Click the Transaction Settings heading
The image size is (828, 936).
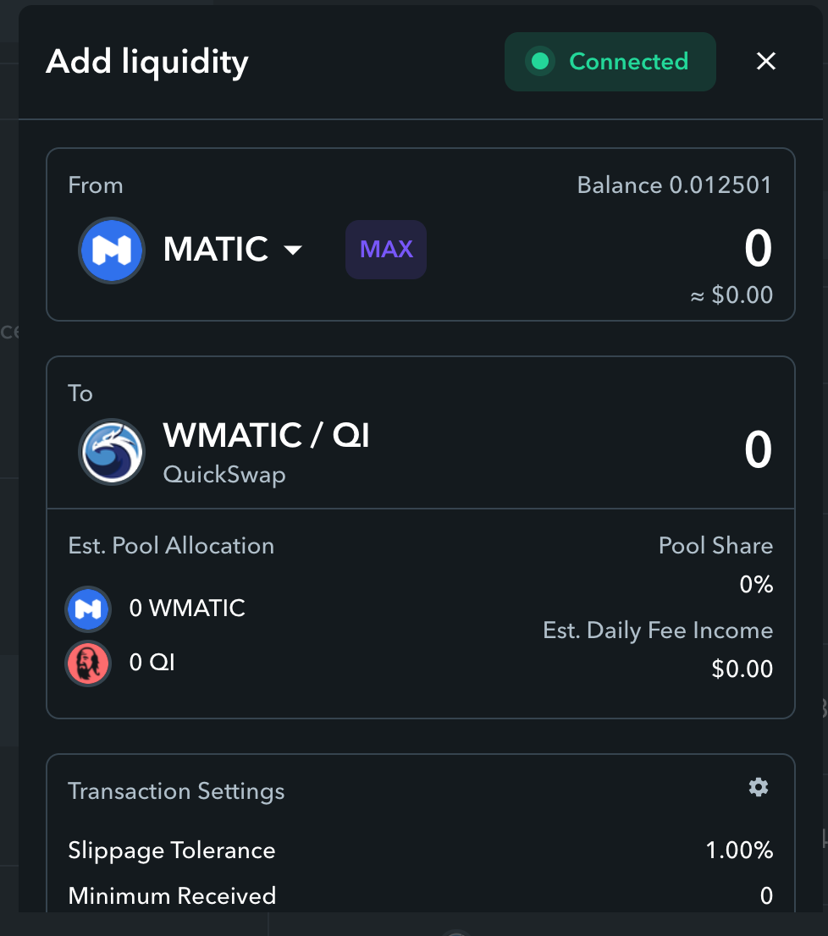click(x=176, y=791)
